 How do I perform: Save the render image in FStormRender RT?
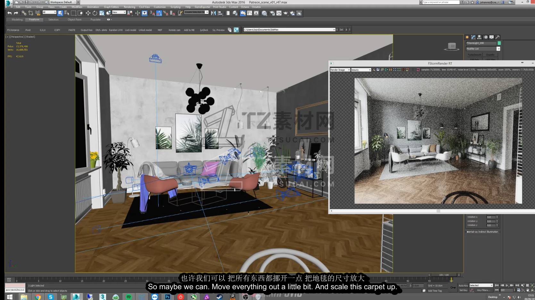pyautogui.click(x=378, y=70)
